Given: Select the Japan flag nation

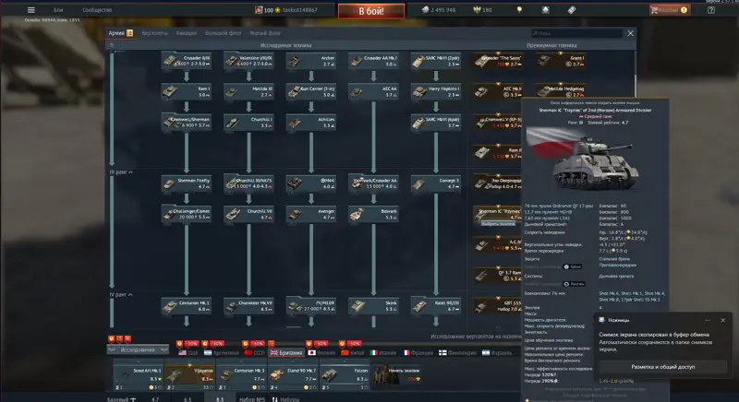Looking at the screenshot, I should [321, 352].
